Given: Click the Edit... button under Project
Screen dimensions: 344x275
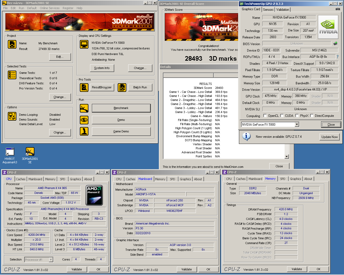Looking at the screenshot, I should click(x=60, y=57).
